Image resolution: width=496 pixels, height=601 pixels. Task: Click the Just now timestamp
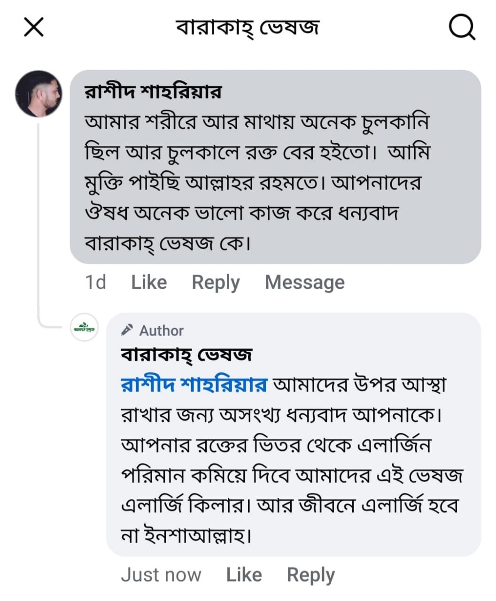coord(161,575)
